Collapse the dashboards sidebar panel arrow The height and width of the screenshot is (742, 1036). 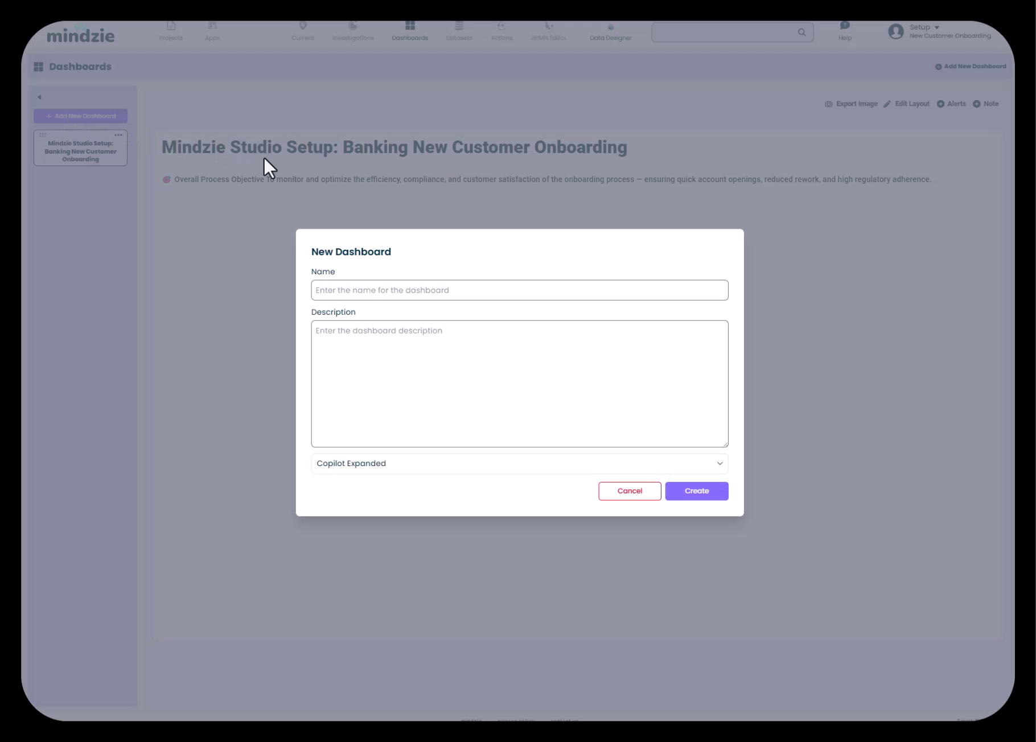[x=39, y=97]
